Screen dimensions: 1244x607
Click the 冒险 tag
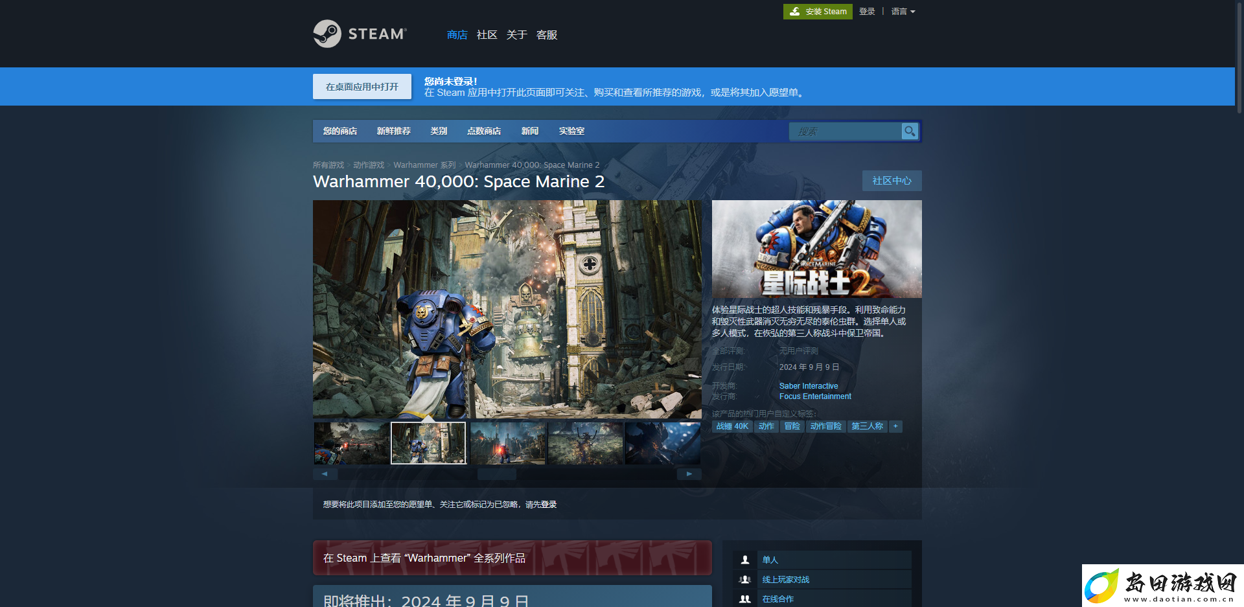[x=792, y=426]
